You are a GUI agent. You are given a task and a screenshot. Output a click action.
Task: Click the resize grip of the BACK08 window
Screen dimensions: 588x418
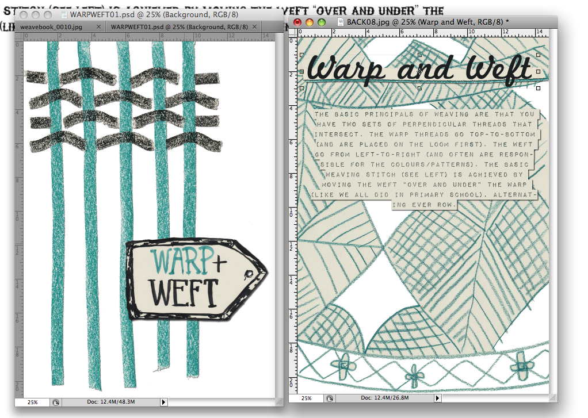(552, 398)
